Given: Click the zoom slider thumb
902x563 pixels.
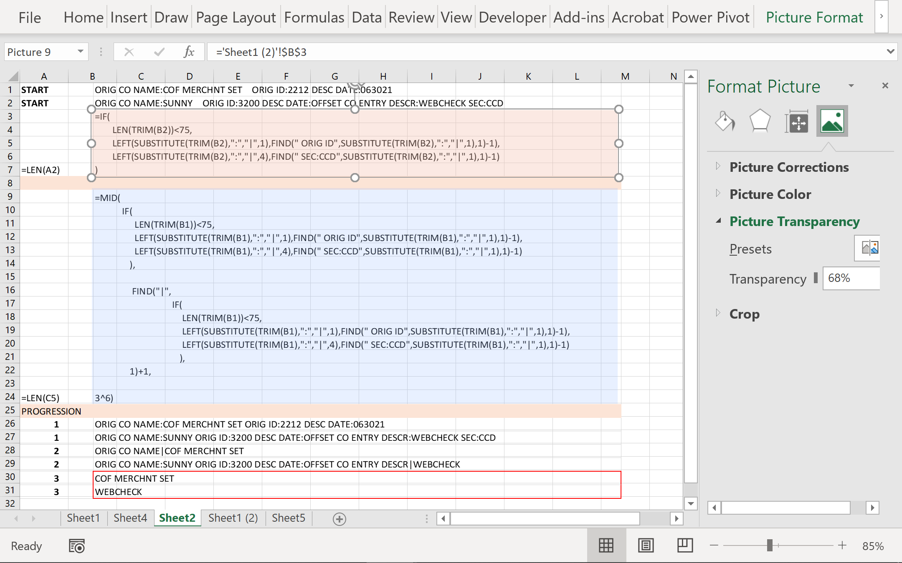Looking at the screenshot, I should coord(770,545).
